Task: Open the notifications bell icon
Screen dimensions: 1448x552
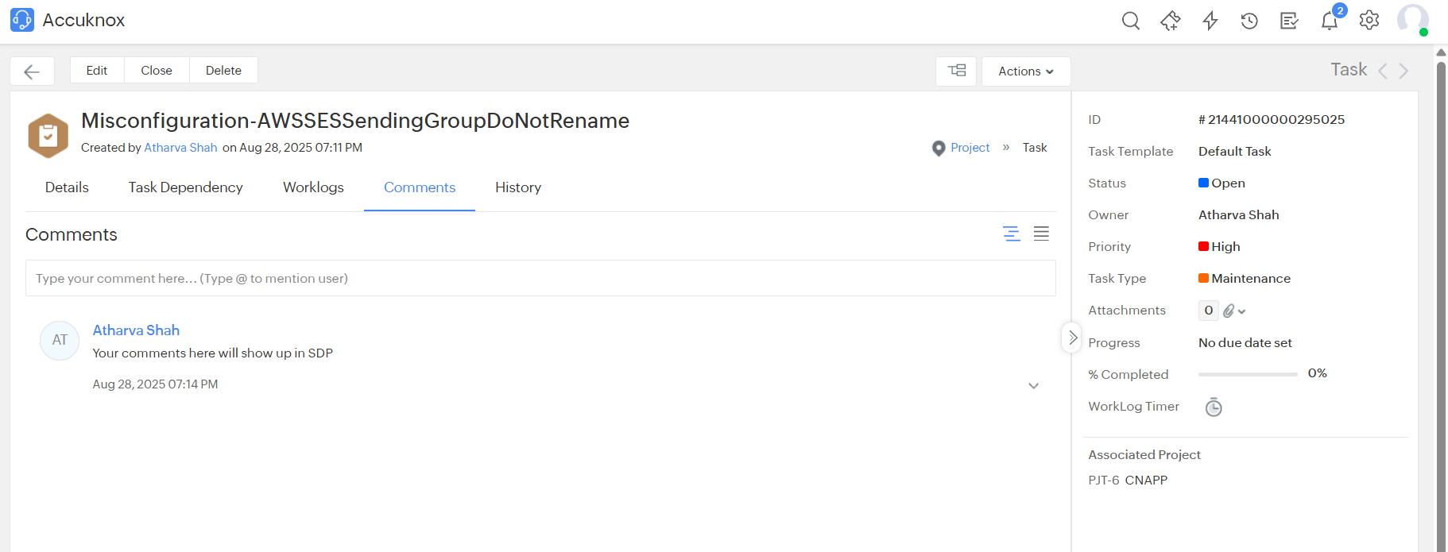Action: (x=1329, y=21)
